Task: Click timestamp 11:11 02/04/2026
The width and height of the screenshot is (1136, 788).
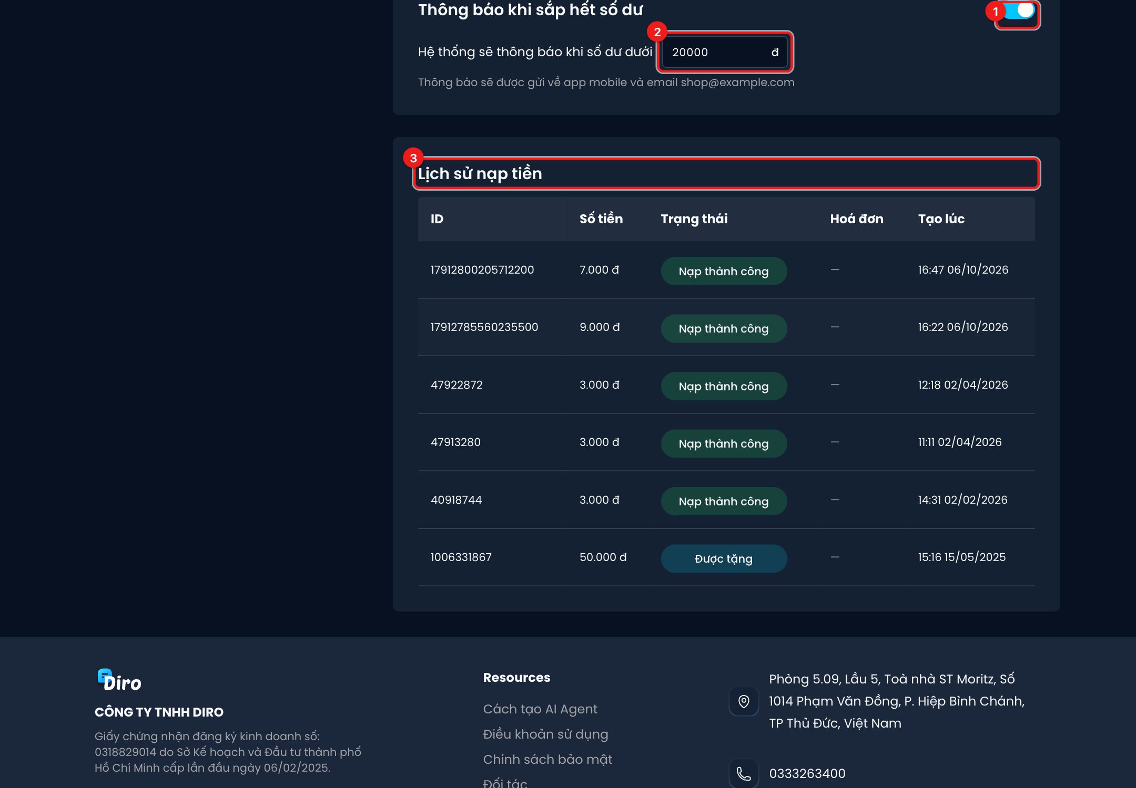Action: point(960,442)
